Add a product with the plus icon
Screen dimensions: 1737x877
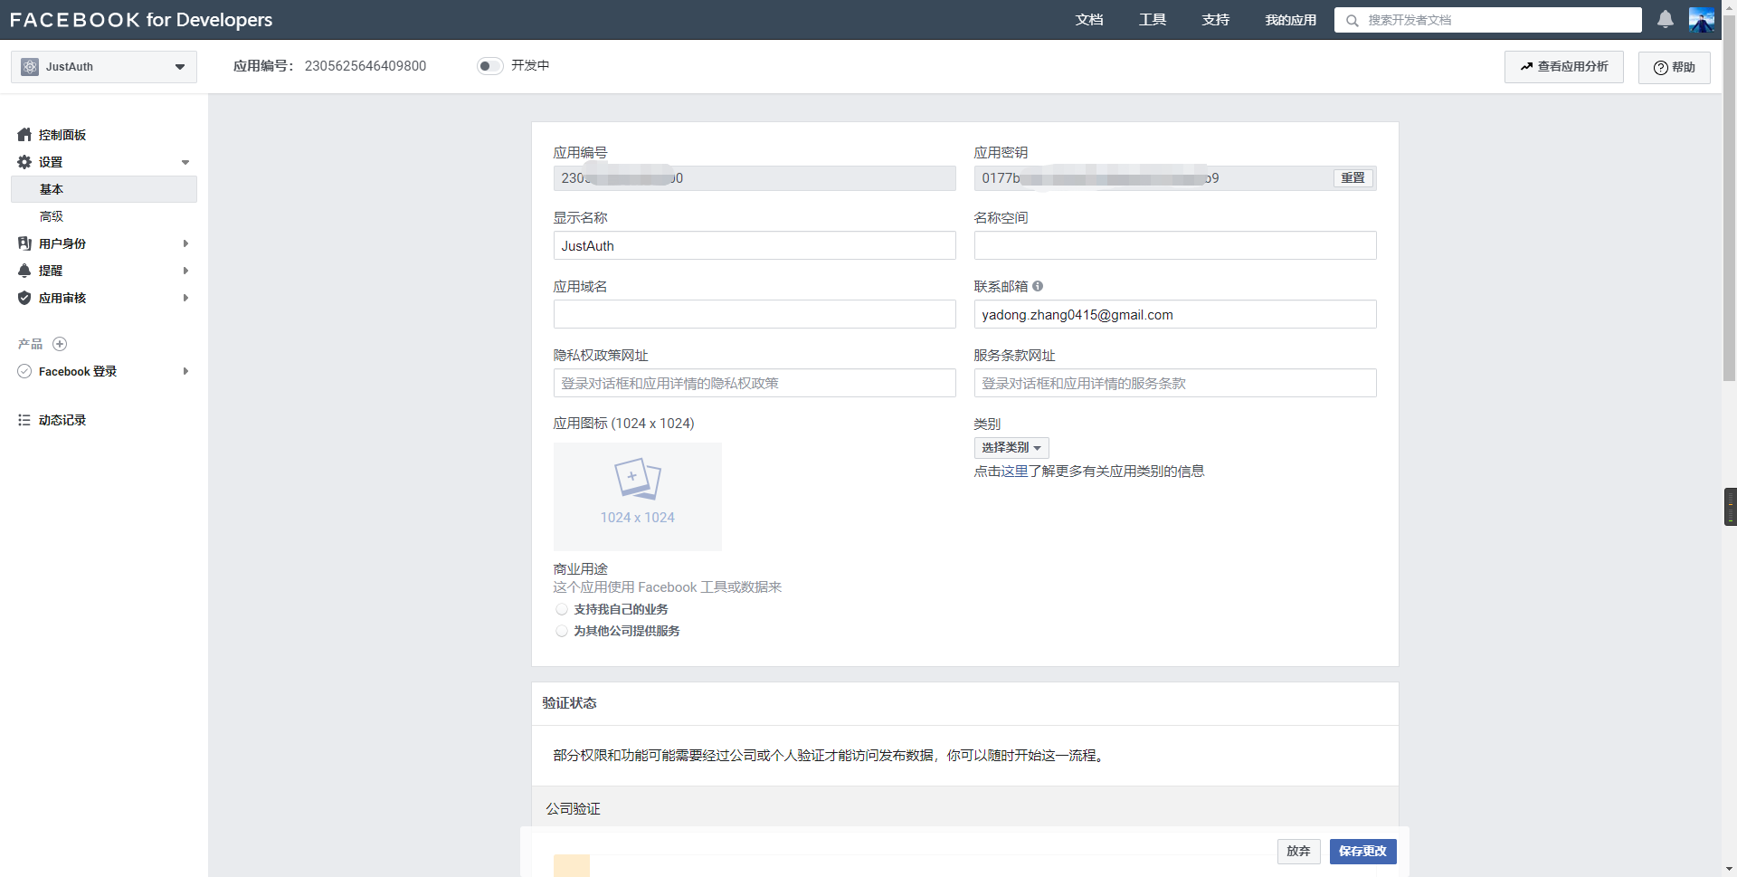point(60,344)
